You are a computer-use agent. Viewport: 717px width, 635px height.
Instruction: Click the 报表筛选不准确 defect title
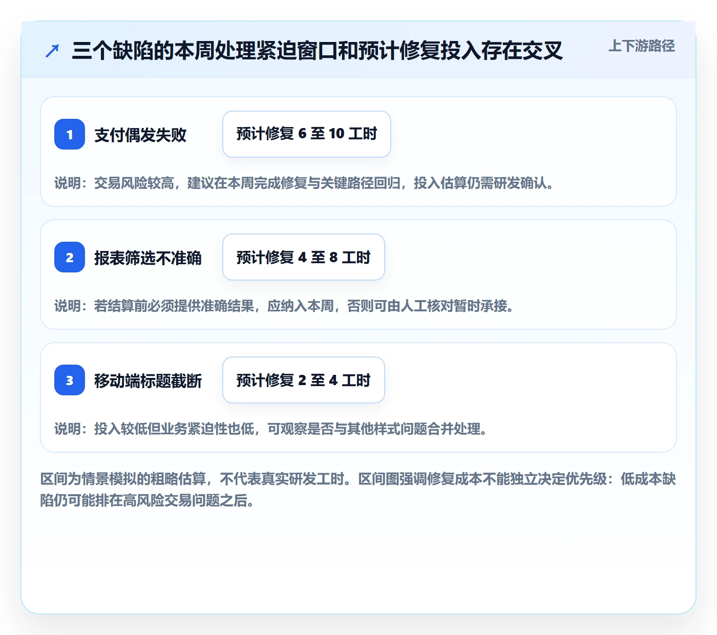pos(148,258)
